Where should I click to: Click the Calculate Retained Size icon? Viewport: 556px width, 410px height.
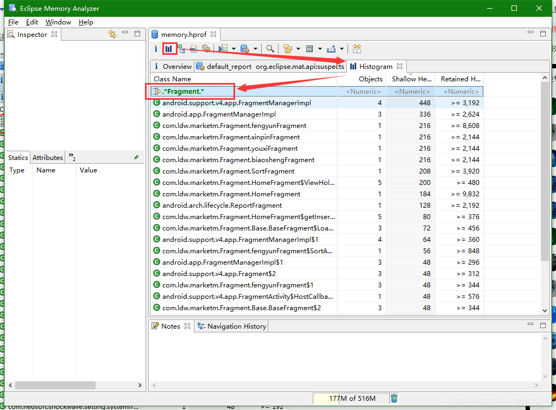pyautogui.click(x=309, y=49)
